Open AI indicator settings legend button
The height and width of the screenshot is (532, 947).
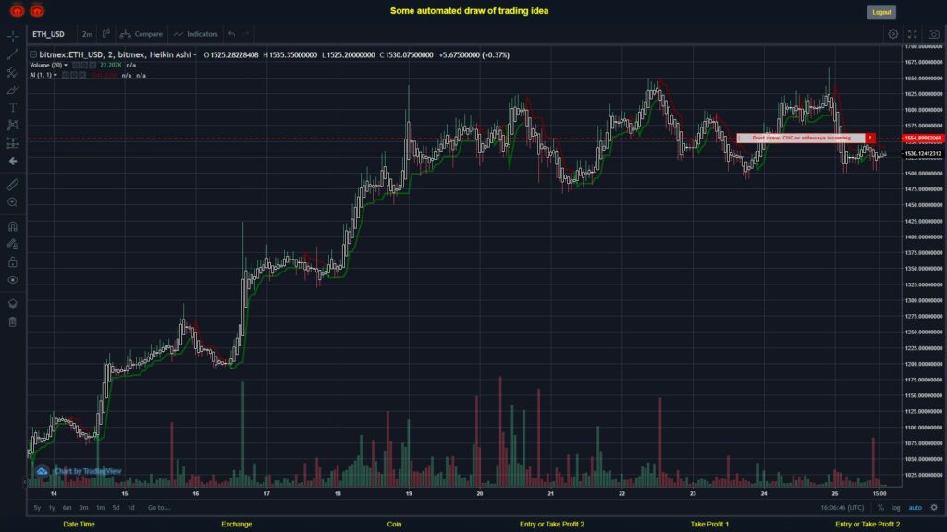74,76
